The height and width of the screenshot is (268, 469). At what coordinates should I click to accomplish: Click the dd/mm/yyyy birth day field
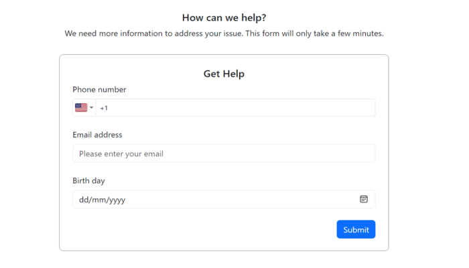click(224, 199)
